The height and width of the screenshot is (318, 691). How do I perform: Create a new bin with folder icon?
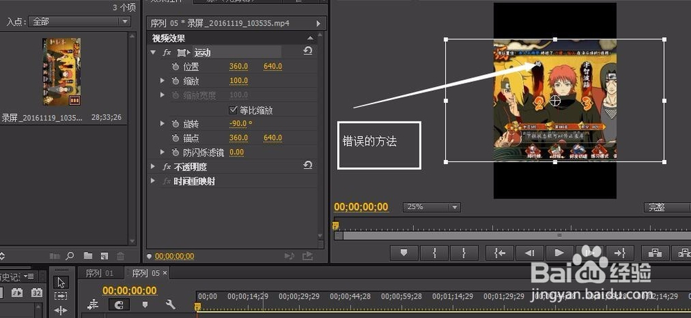tap(88, 255)
